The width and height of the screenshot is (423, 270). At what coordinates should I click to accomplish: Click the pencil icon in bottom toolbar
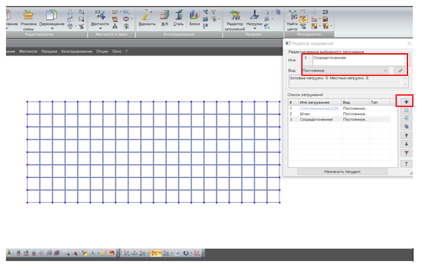pyautogui.click(x=104, y=253)
